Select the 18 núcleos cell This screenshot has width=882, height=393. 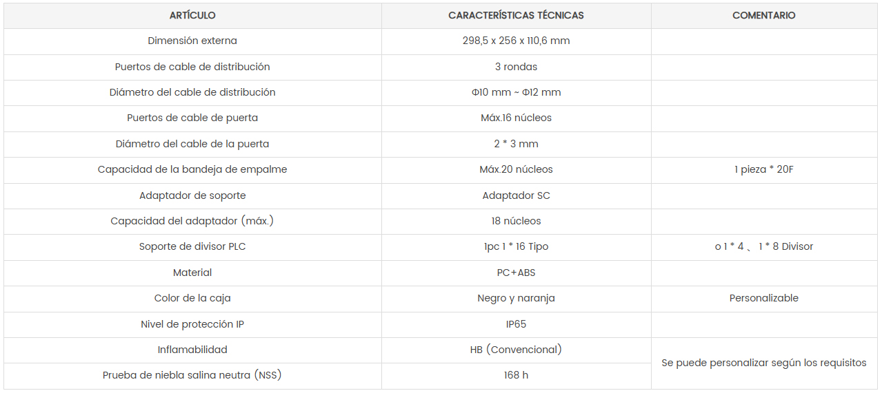(516, 221)
